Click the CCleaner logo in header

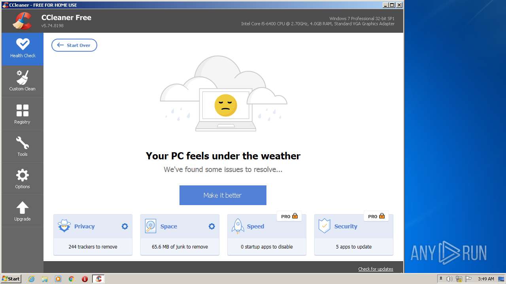click(22, 21)
